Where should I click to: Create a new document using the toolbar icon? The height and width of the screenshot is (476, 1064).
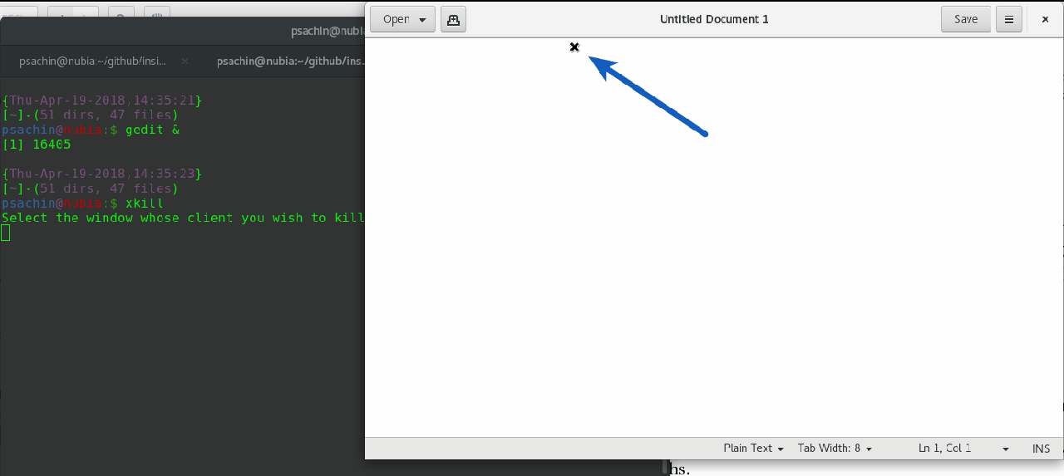click(x=453, y=19)
